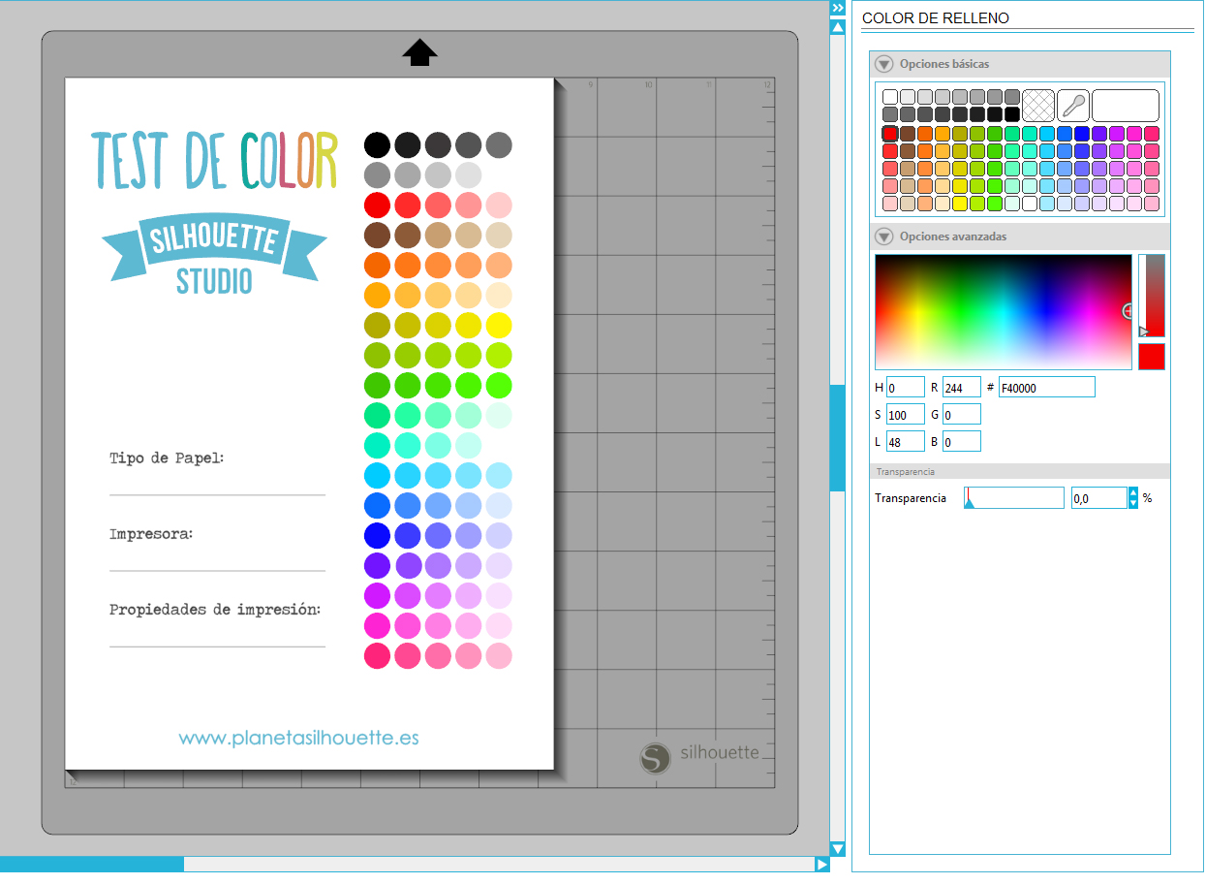Click the S saturation value field
The height and width of the screenshot is (884, 1206).
pos(905,415)
